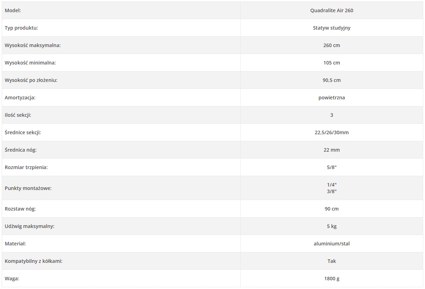
Task: Click the "5 kg" maximum load value
Action: pyautogui.click(x=331, y=226)
